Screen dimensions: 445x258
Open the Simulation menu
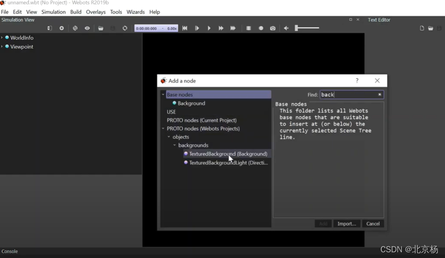(x=53, y=12)
